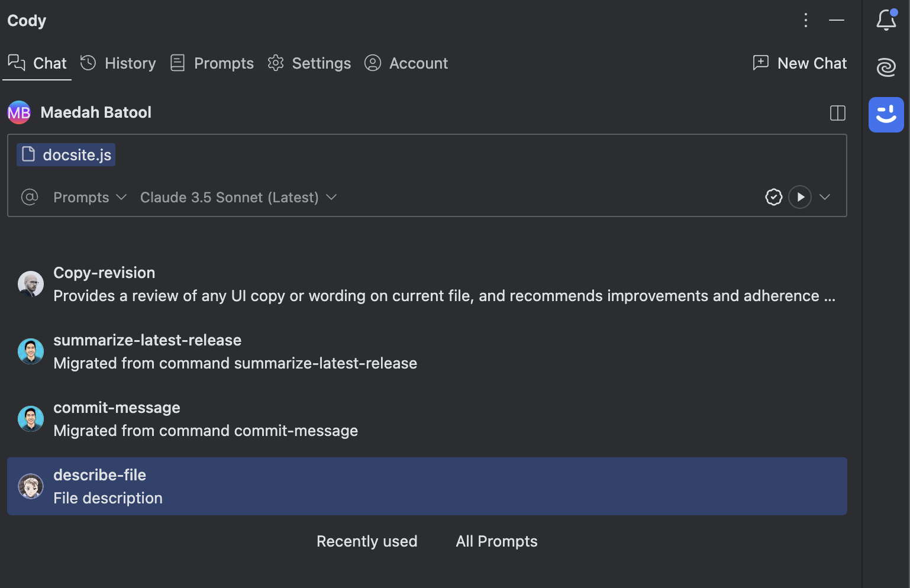Open the Claude 3.5 Sonnet model selector

238,197
